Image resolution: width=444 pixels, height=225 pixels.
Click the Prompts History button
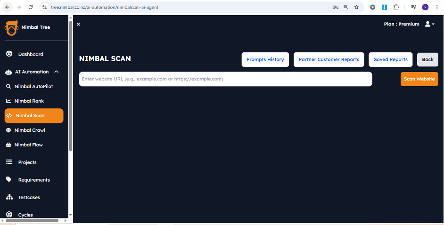(265, 60)
